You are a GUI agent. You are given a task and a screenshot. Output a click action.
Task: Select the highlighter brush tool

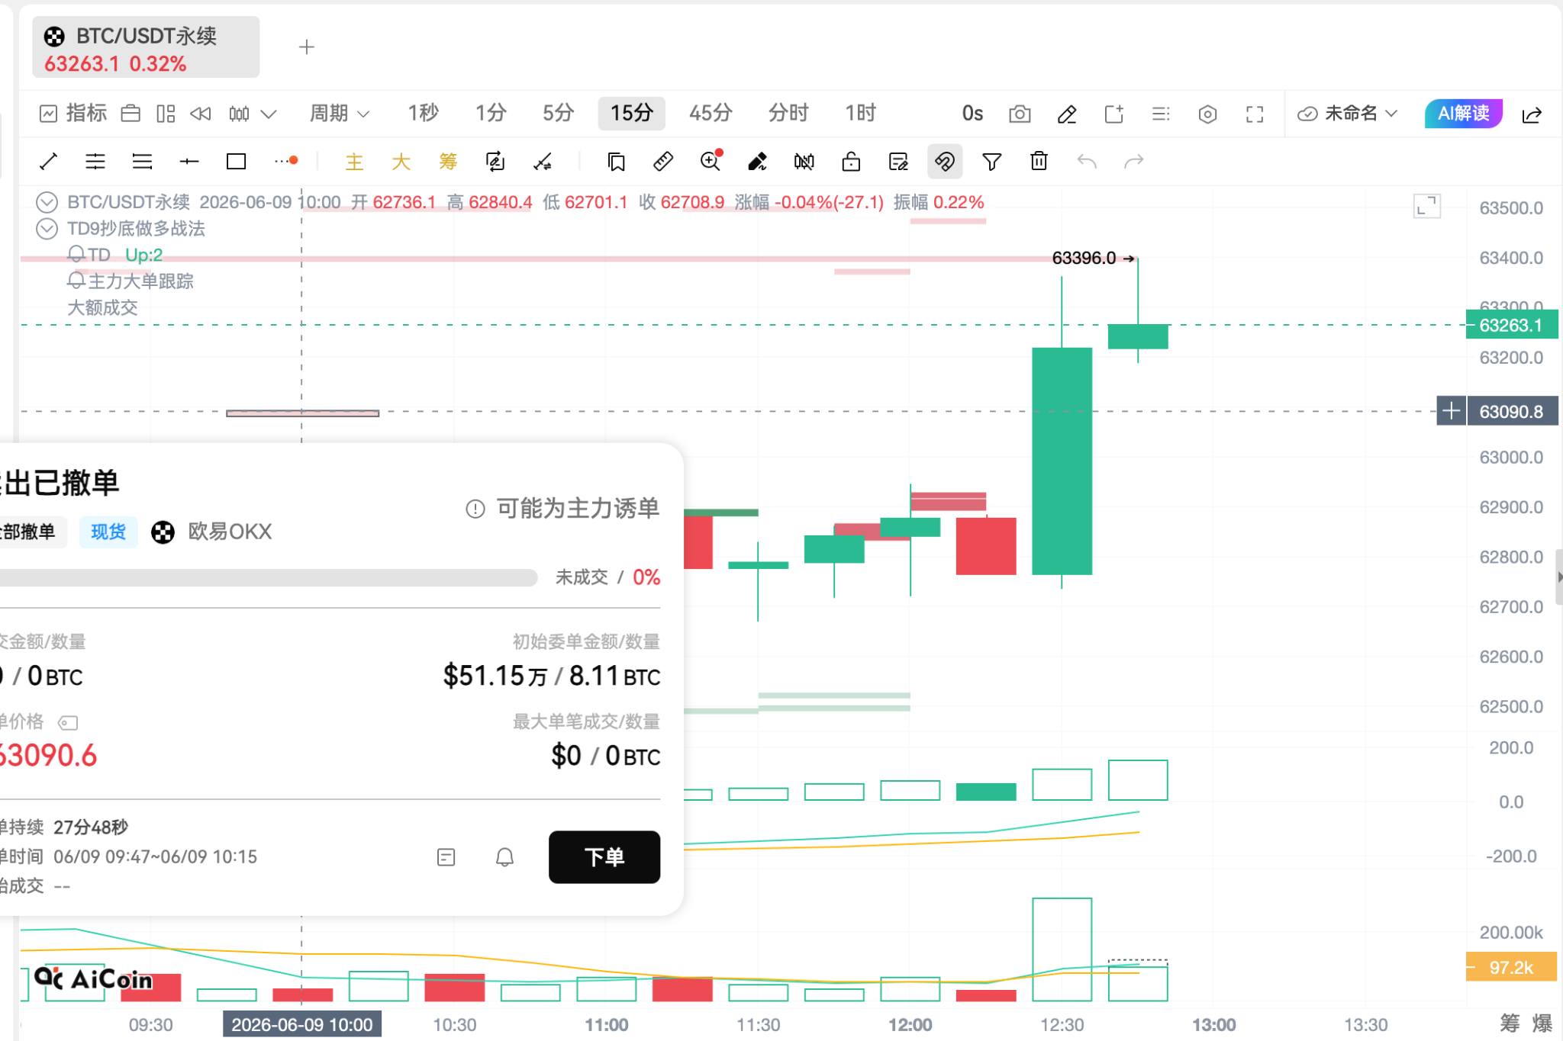coord(757,162)
